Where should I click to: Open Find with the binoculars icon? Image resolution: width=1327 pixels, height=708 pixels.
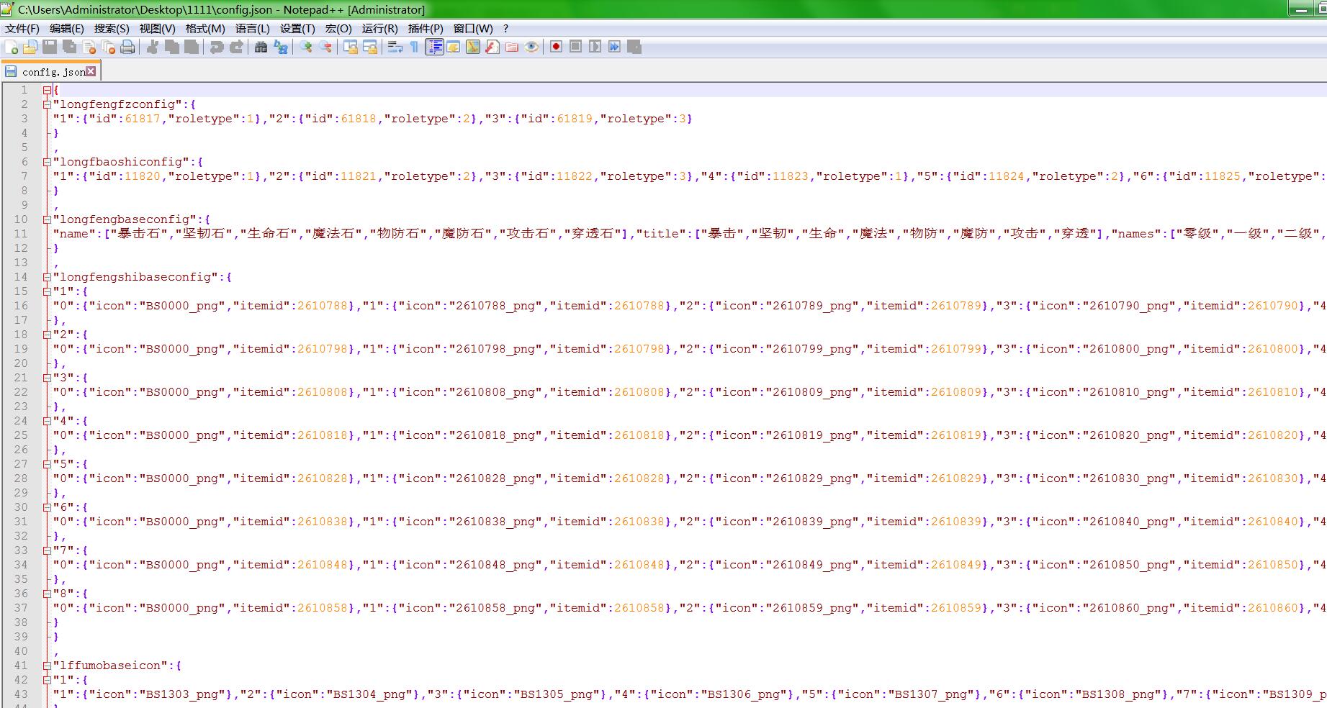tap(261, 47)
